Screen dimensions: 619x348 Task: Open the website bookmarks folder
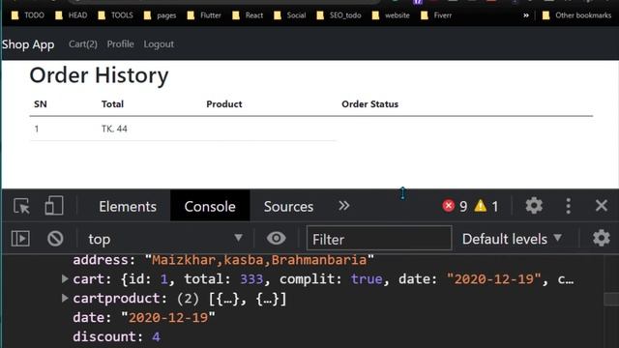click(x=391, y=15)
